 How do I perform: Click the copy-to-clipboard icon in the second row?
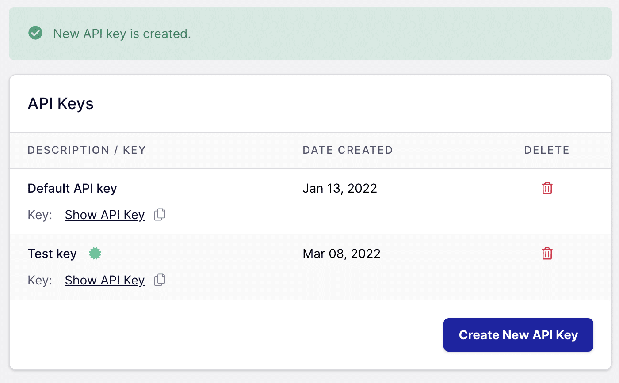[x=160, y=280]
